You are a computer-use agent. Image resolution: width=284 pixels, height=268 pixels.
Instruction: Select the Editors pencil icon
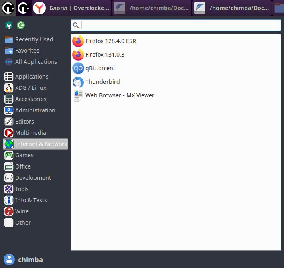tap(9, 122)
